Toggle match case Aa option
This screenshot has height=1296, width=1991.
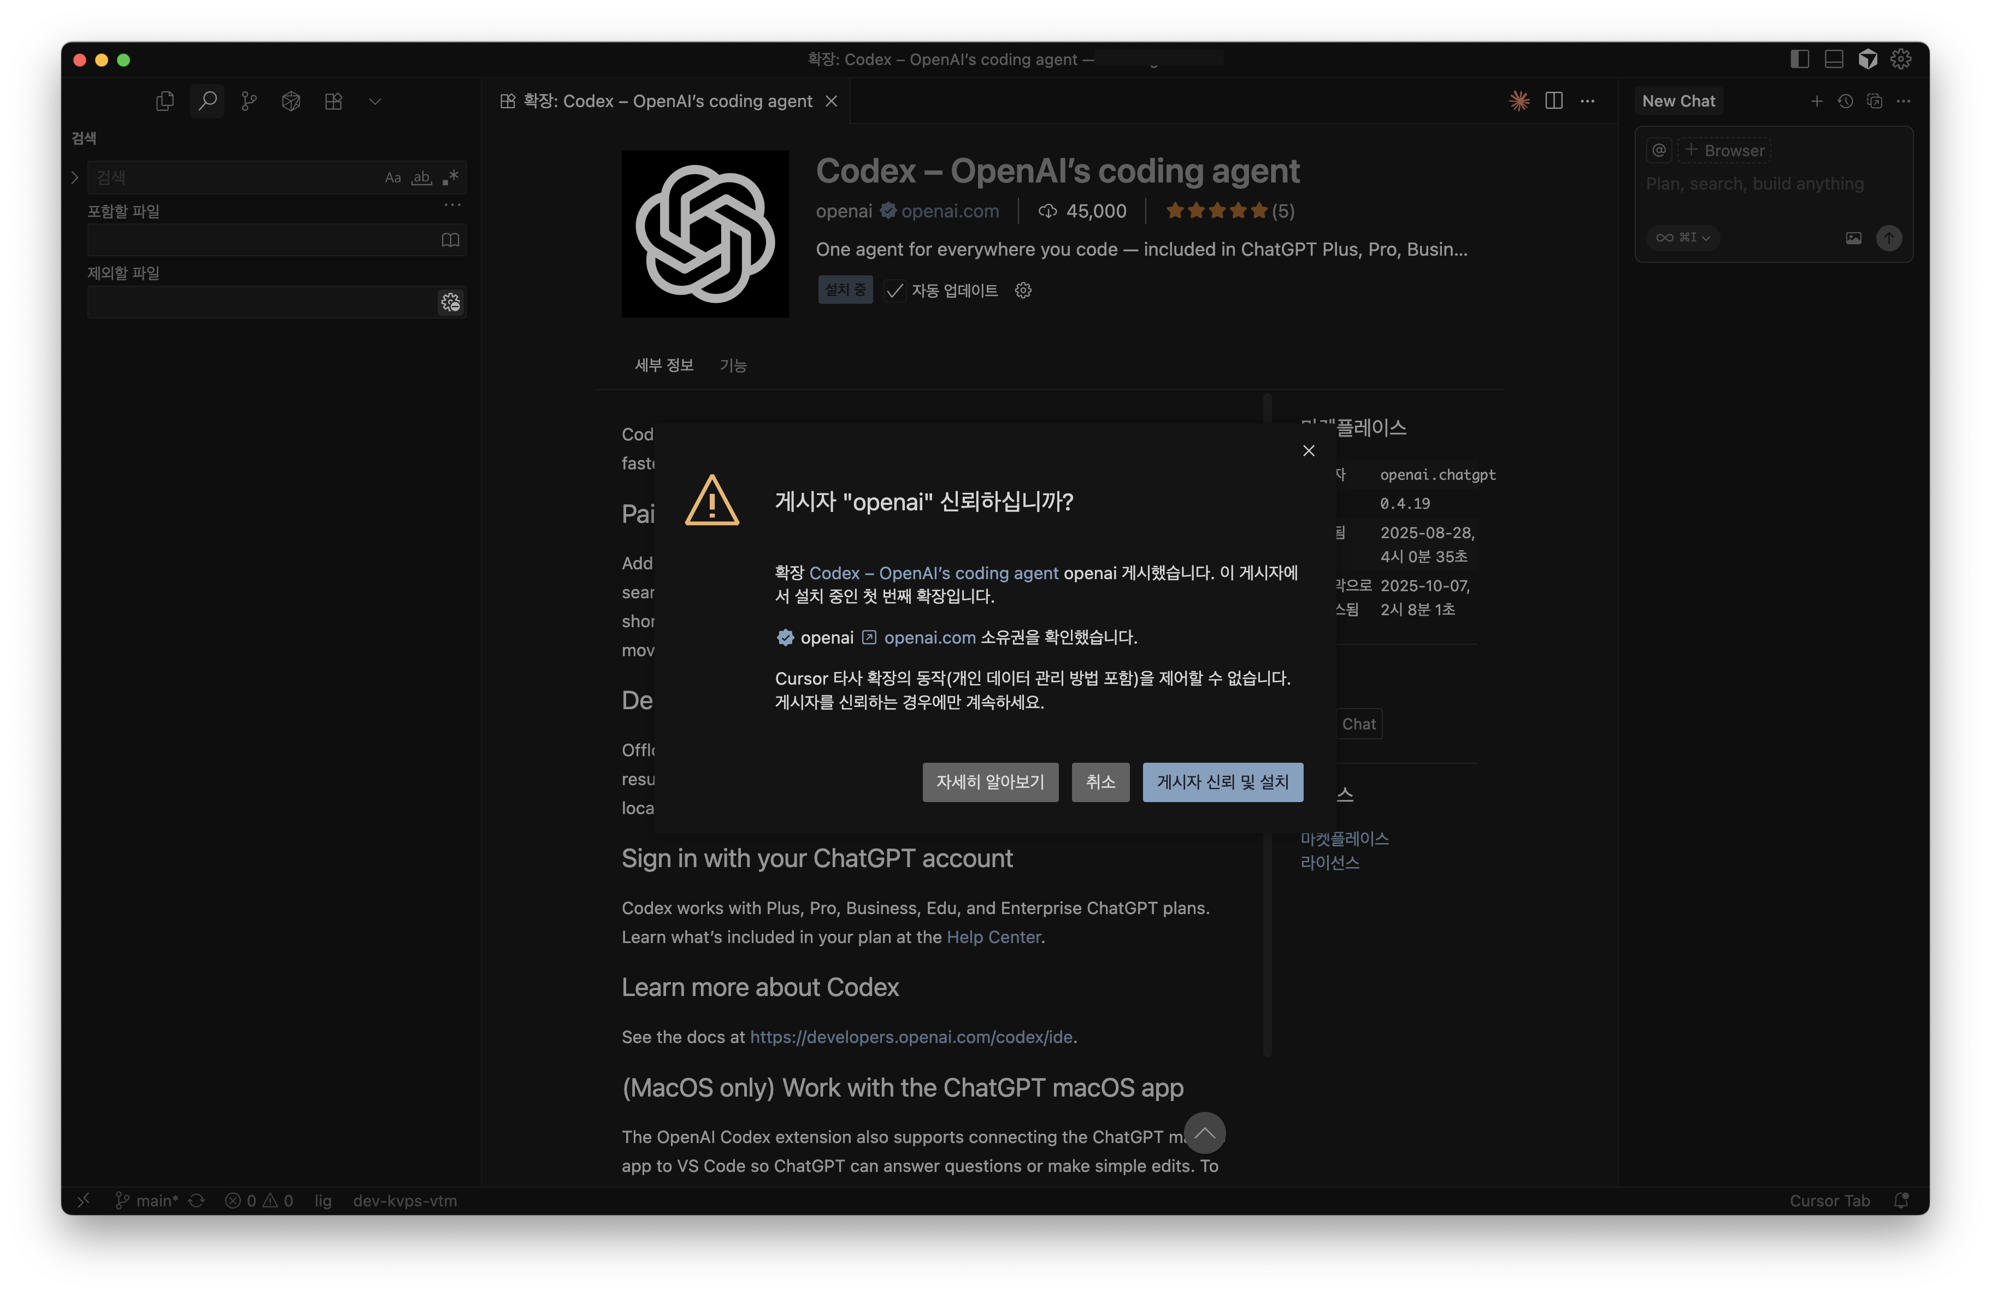click(x=392, y=178)
